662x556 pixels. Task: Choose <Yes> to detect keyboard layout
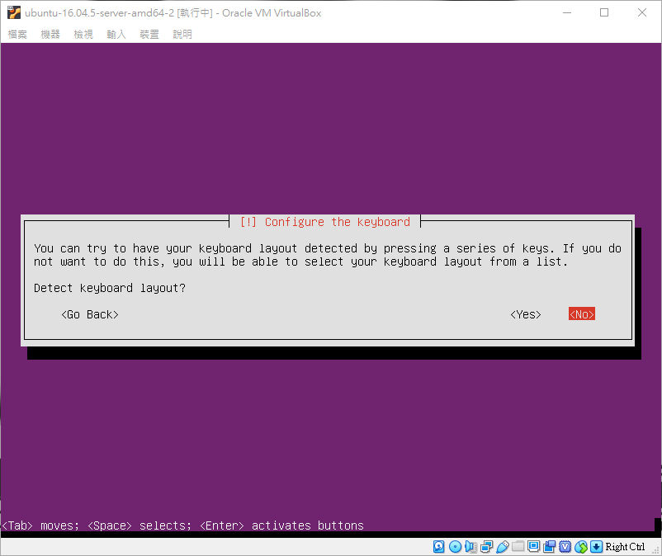[526, 314]
